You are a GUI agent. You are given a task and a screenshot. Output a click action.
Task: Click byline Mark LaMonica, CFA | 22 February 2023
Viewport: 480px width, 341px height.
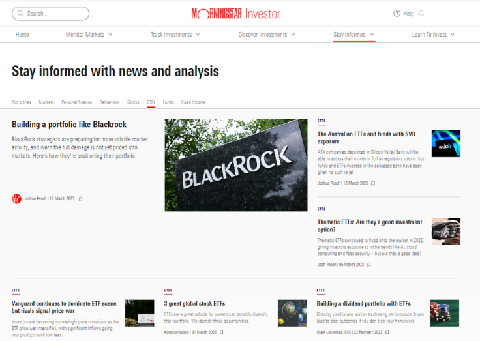(350, 332)
